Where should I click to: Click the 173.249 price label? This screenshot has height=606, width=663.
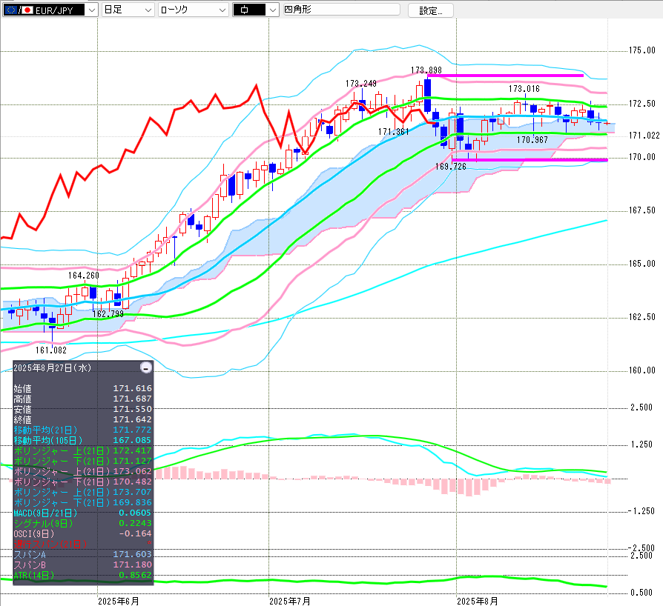pyautogui.click(x=360, y=84)
